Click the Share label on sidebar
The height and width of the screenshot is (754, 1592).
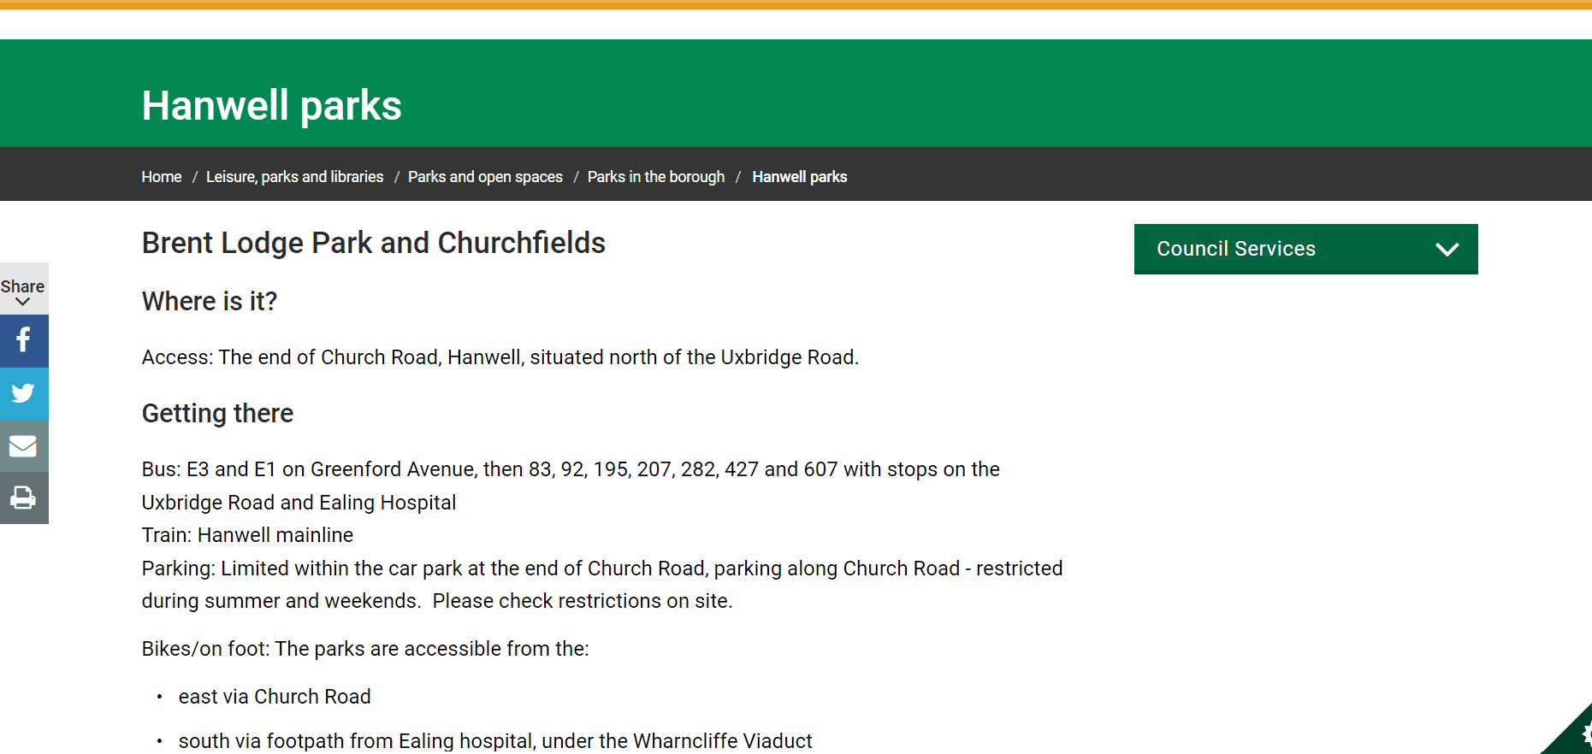[23, 286]
